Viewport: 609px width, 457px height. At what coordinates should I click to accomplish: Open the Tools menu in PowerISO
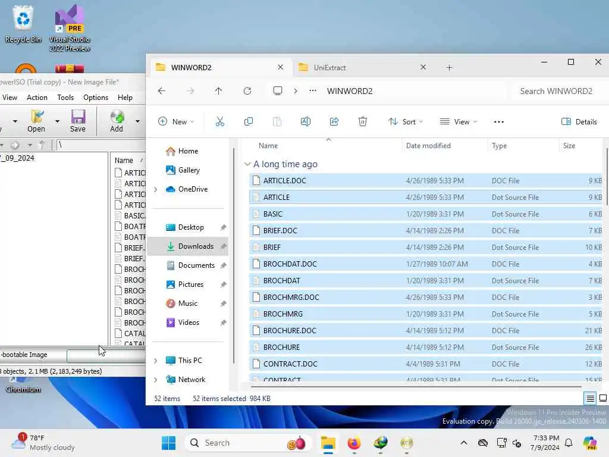coord(65,98)
